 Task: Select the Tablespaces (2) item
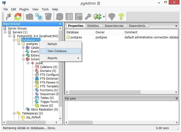point(32,113)
